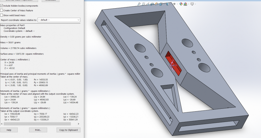Uncheck Include hidden bodies/components
Screen dimensions: 261x138
pos(1,6)
